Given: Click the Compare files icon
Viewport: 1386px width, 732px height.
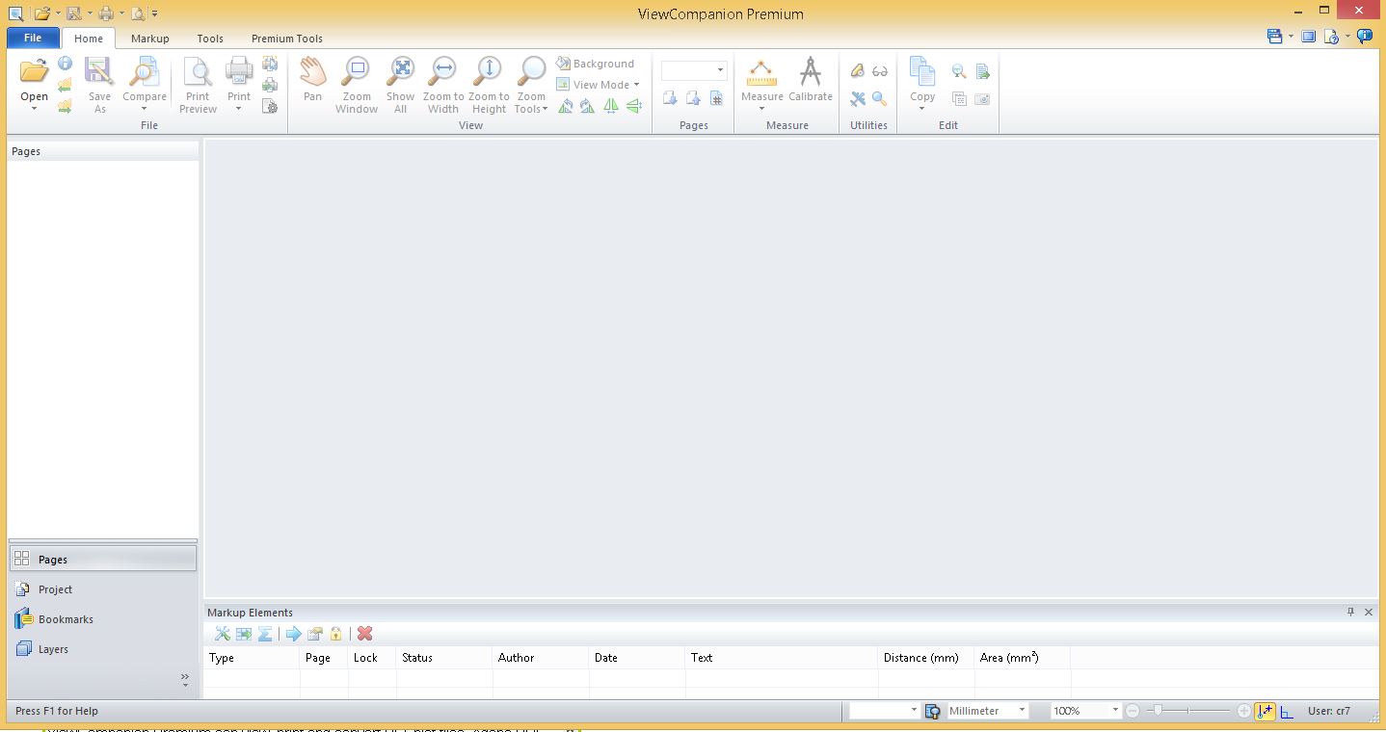Looking at the screenshot, I should coord(145,71).
